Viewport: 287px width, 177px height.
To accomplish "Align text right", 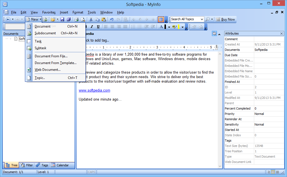I will click(119, 27).
